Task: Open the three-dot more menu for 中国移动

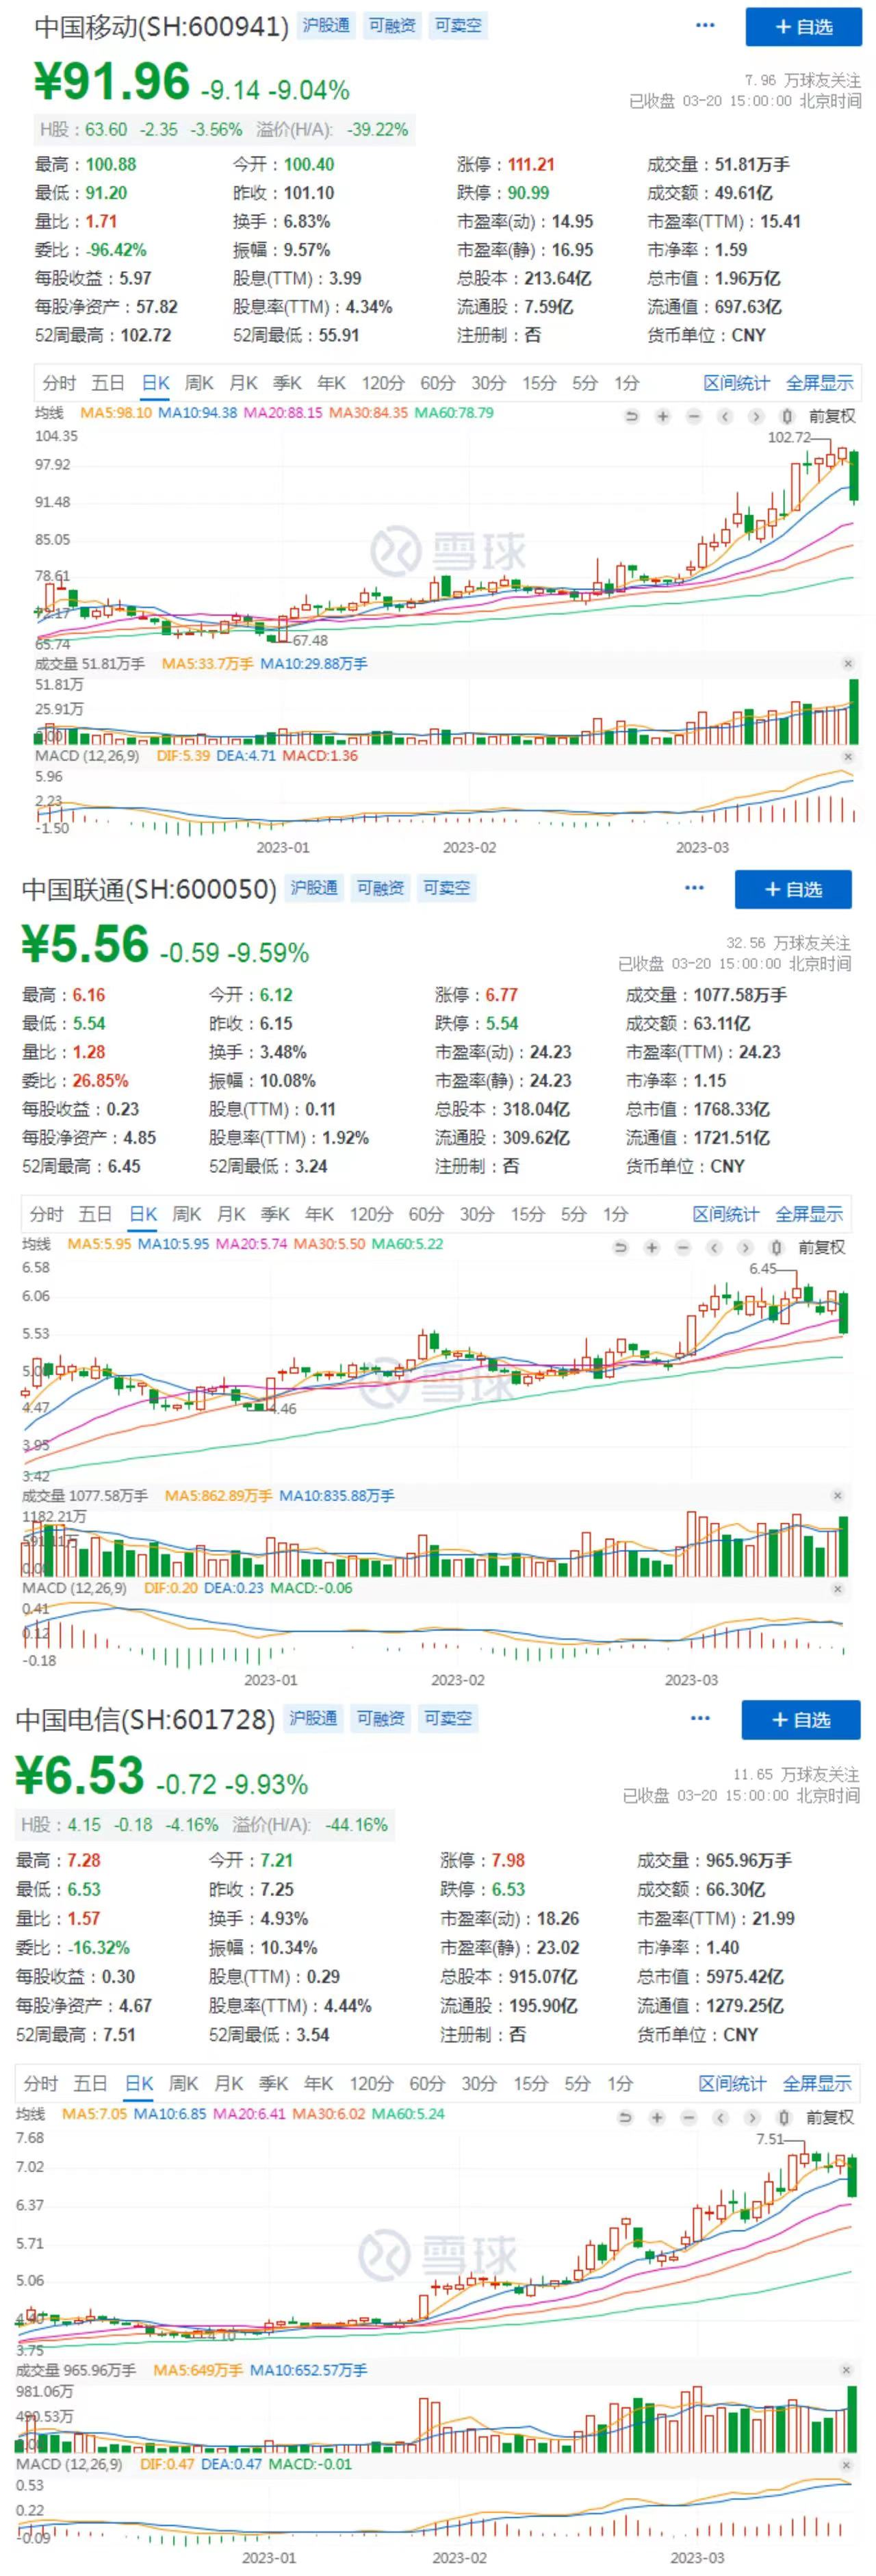Action: 705,25
